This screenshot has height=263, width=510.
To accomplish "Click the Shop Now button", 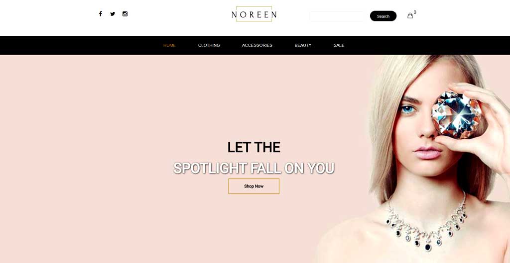I will (254, 186).
